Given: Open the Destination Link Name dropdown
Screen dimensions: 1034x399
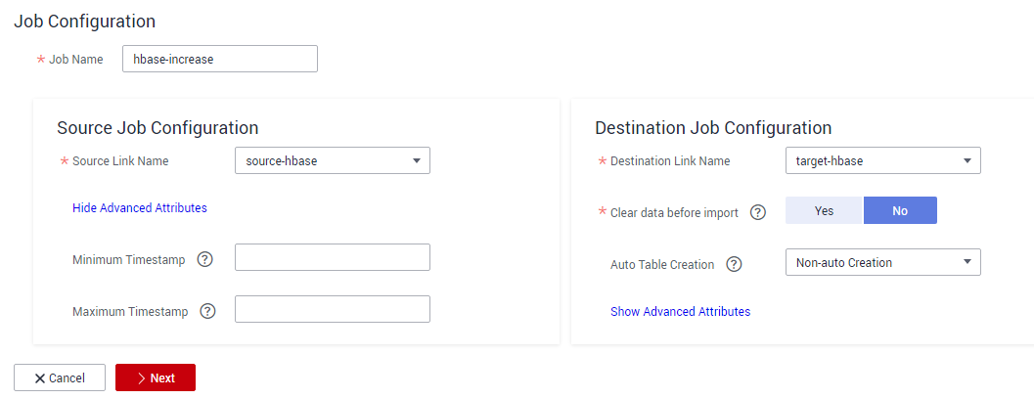Looking at the screenshot, I should pos(883,160).
